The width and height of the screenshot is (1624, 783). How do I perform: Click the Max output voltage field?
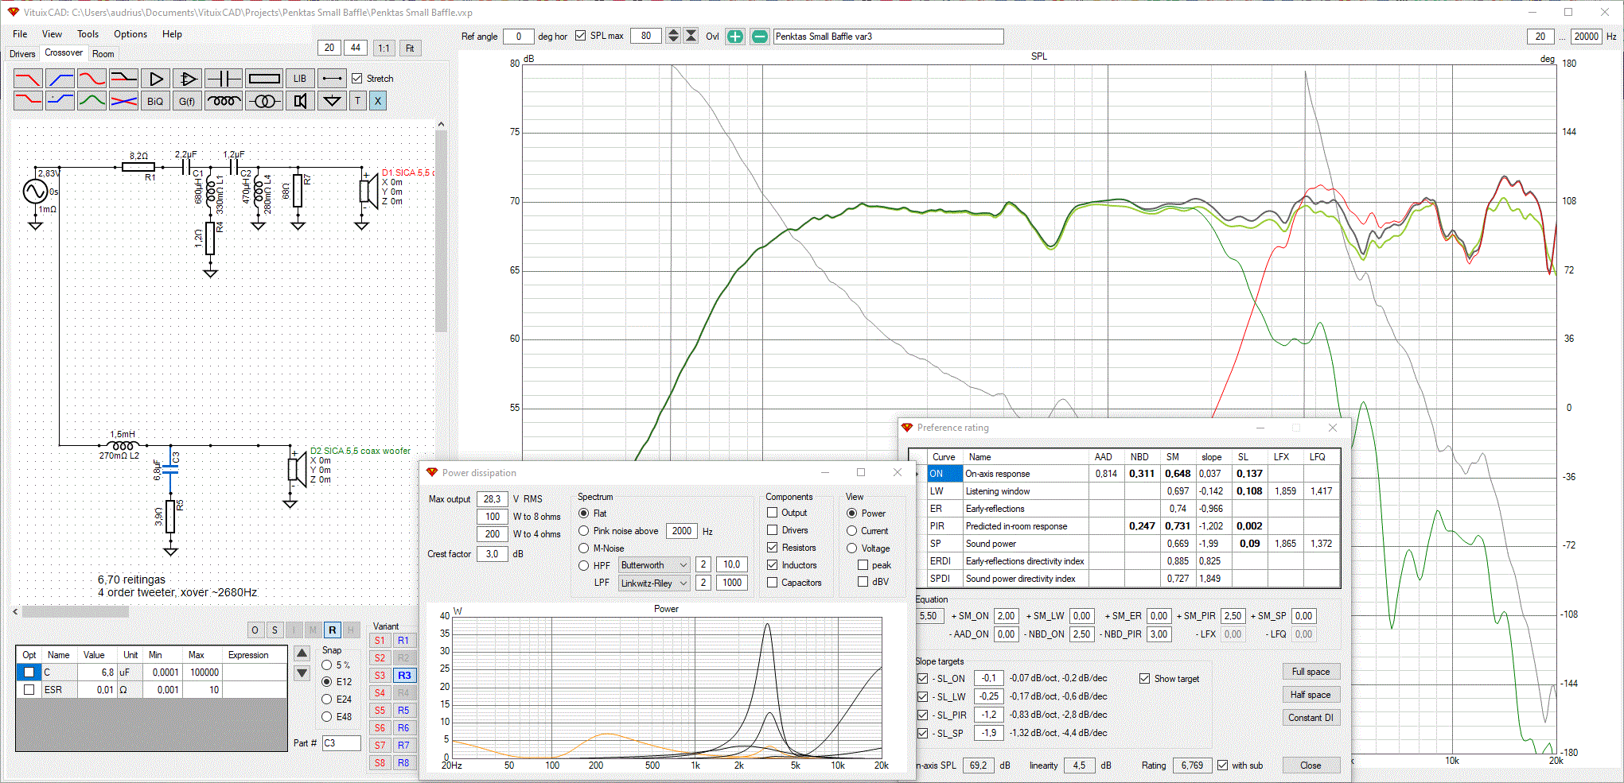coord(493,499)
